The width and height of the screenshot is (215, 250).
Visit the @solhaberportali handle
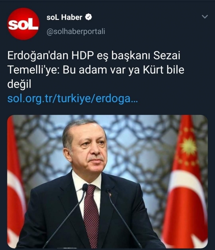[x=76, y=32]
